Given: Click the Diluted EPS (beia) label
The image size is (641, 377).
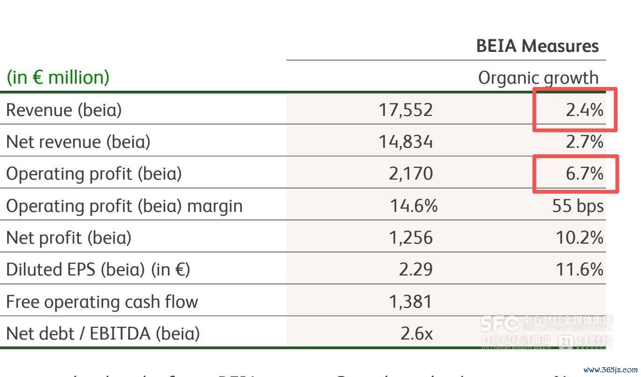Looking at the screenshot, I should click(x=98, y=269).
